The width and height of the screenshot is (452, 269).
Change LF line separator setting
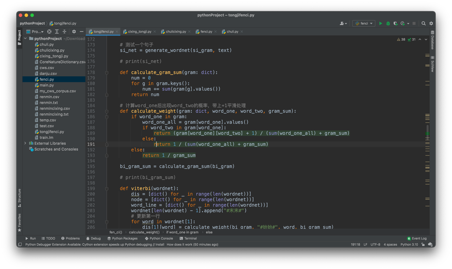(365, 245)
